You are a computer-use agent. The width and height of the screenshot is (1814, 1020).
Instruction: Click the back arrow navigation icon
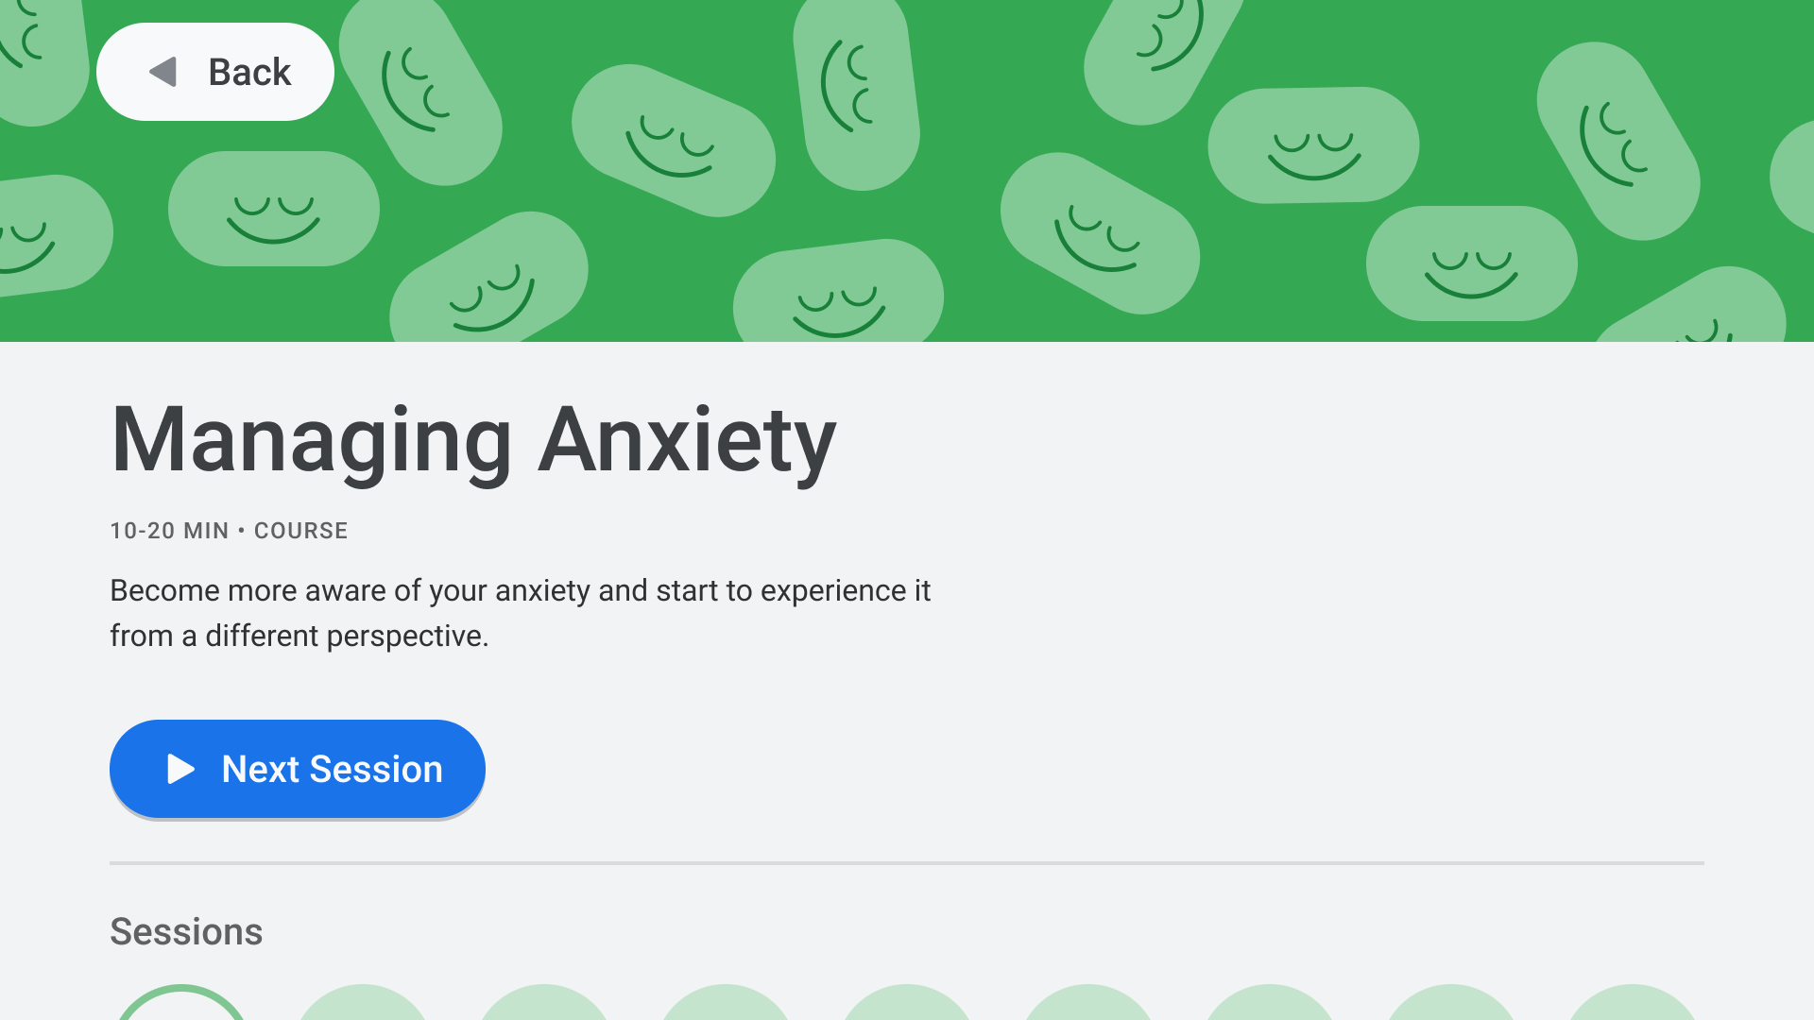coord(162,71)
